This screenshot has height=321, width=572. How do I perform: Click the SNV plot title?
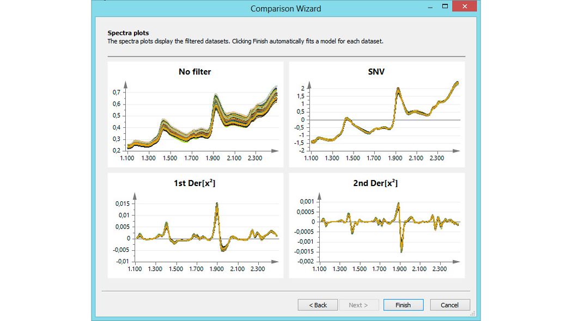[x=378, y=71]
